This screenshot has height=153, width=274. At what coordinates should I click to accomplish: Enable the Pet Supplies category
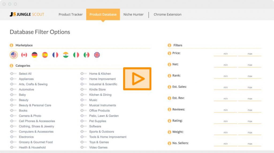pos(83,121)
